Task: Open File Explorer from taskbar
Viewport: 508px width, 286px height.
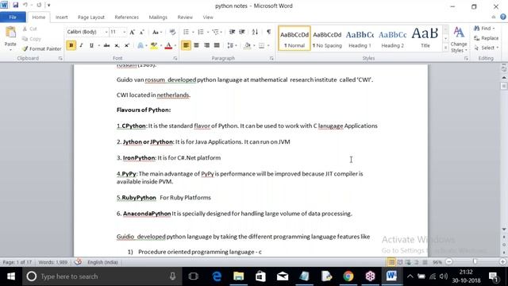Action: (238, 276)
